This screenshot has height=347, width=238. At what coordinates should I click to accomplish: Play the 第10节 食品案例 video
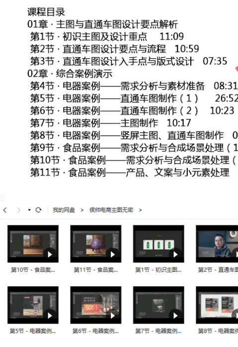(x=50, y=254)
